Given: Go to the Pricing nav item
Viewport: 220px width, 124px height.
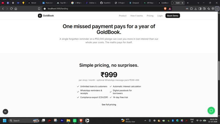Looking at the screenshot, I should pos(150,16).
